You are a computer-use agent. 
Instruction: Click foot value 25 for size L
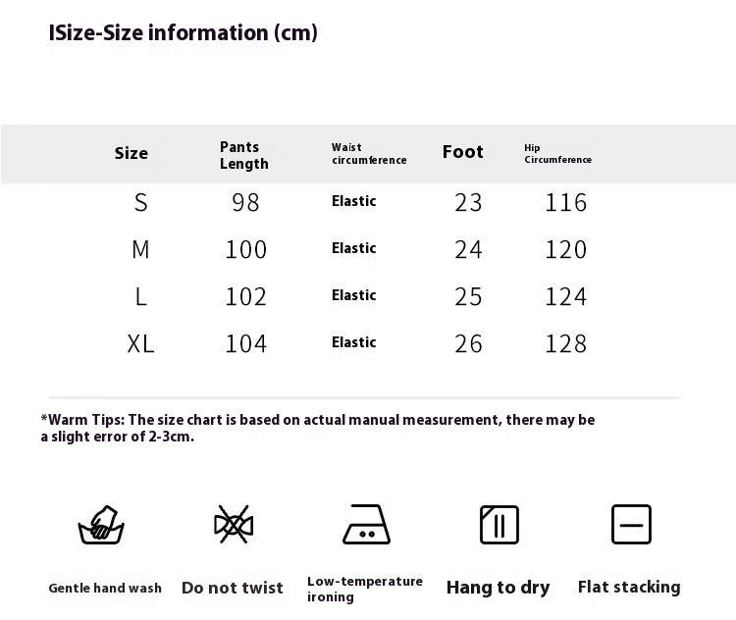[x=468, y=296]
